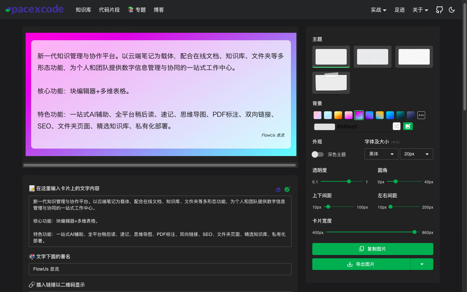
Task: Click the SpacexCode logo
Action: tap(34, 9)
